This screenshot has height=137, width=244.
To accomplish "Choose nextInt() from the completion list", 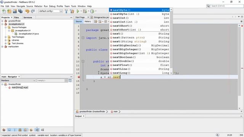I will (140, 18).
